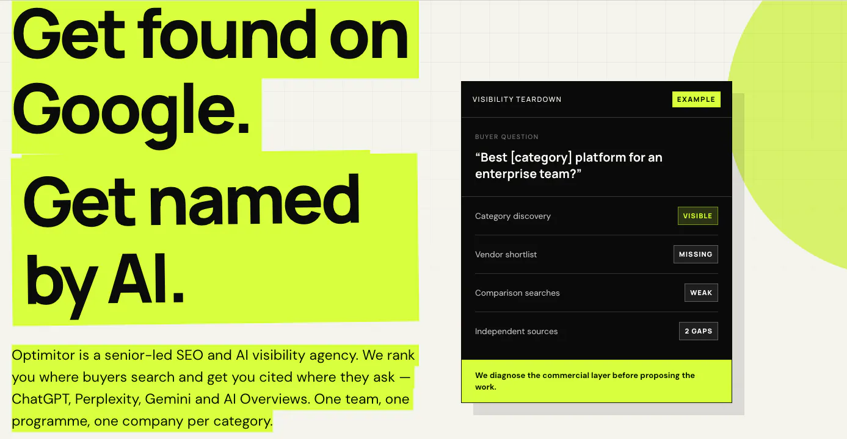Click the quoted "Best [category] platform" question
The height and width of the screenshot is (439, 847).
[x=569, y=165]
